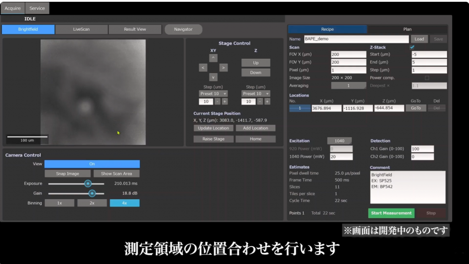Switch to Result View tab
469x264 pixels.
pyautogui.click(x=135, y=29)
